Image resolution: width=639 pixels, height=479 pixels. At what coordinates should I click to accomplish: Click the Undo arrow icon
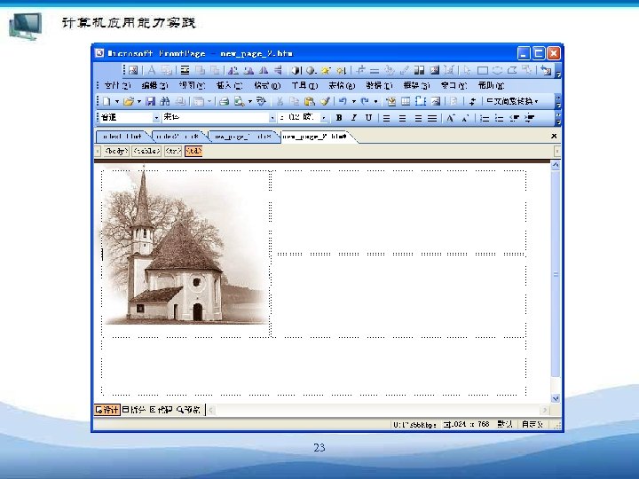[x=343, y=101]
